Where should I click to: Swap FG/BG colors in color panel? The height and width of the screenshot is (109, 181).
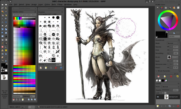pos(167,32)
